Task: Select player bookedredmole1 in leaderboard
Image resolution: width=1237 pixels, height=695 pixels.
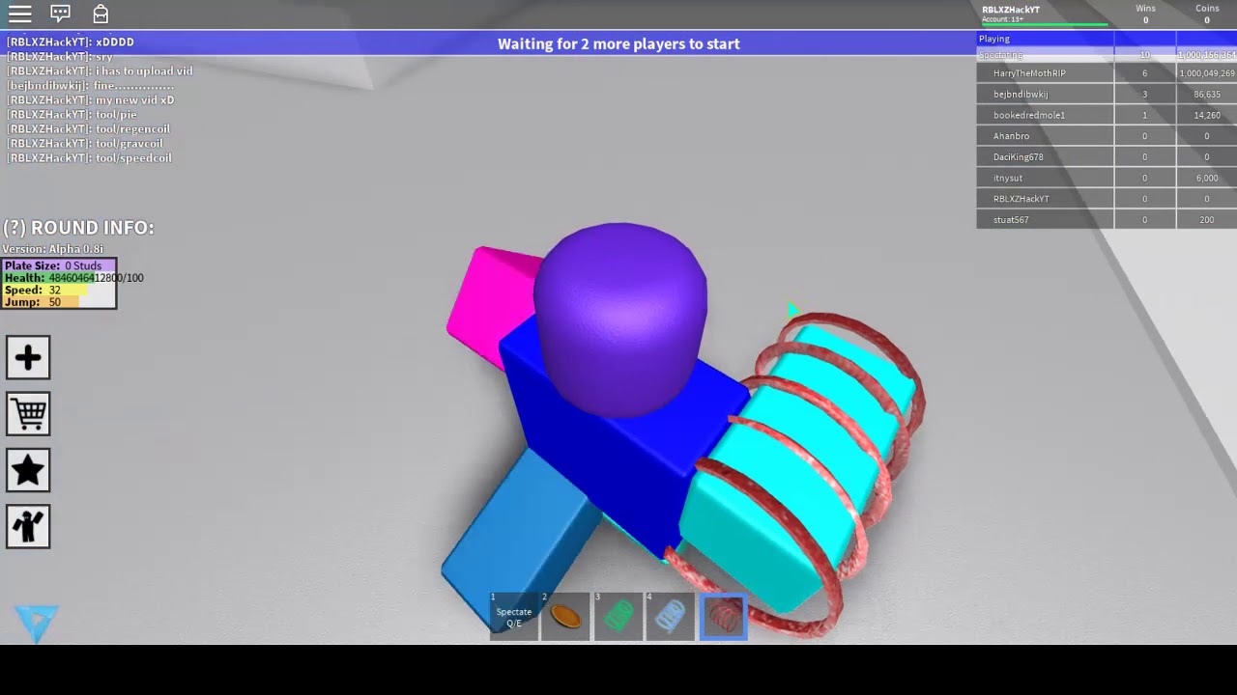Action: pyautogui.click(x=1045, y=115)
